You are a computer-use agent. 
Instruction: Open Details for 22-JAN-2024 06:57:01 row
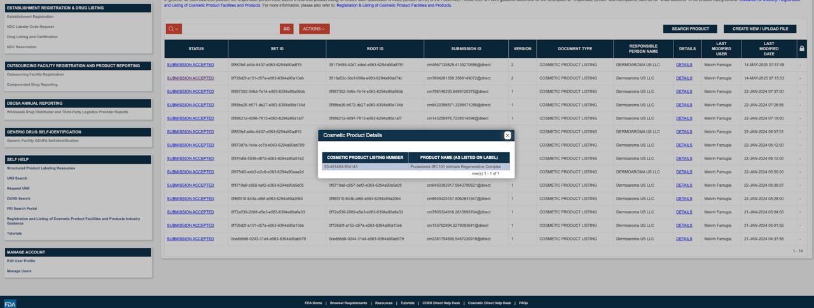click(684, 131)
